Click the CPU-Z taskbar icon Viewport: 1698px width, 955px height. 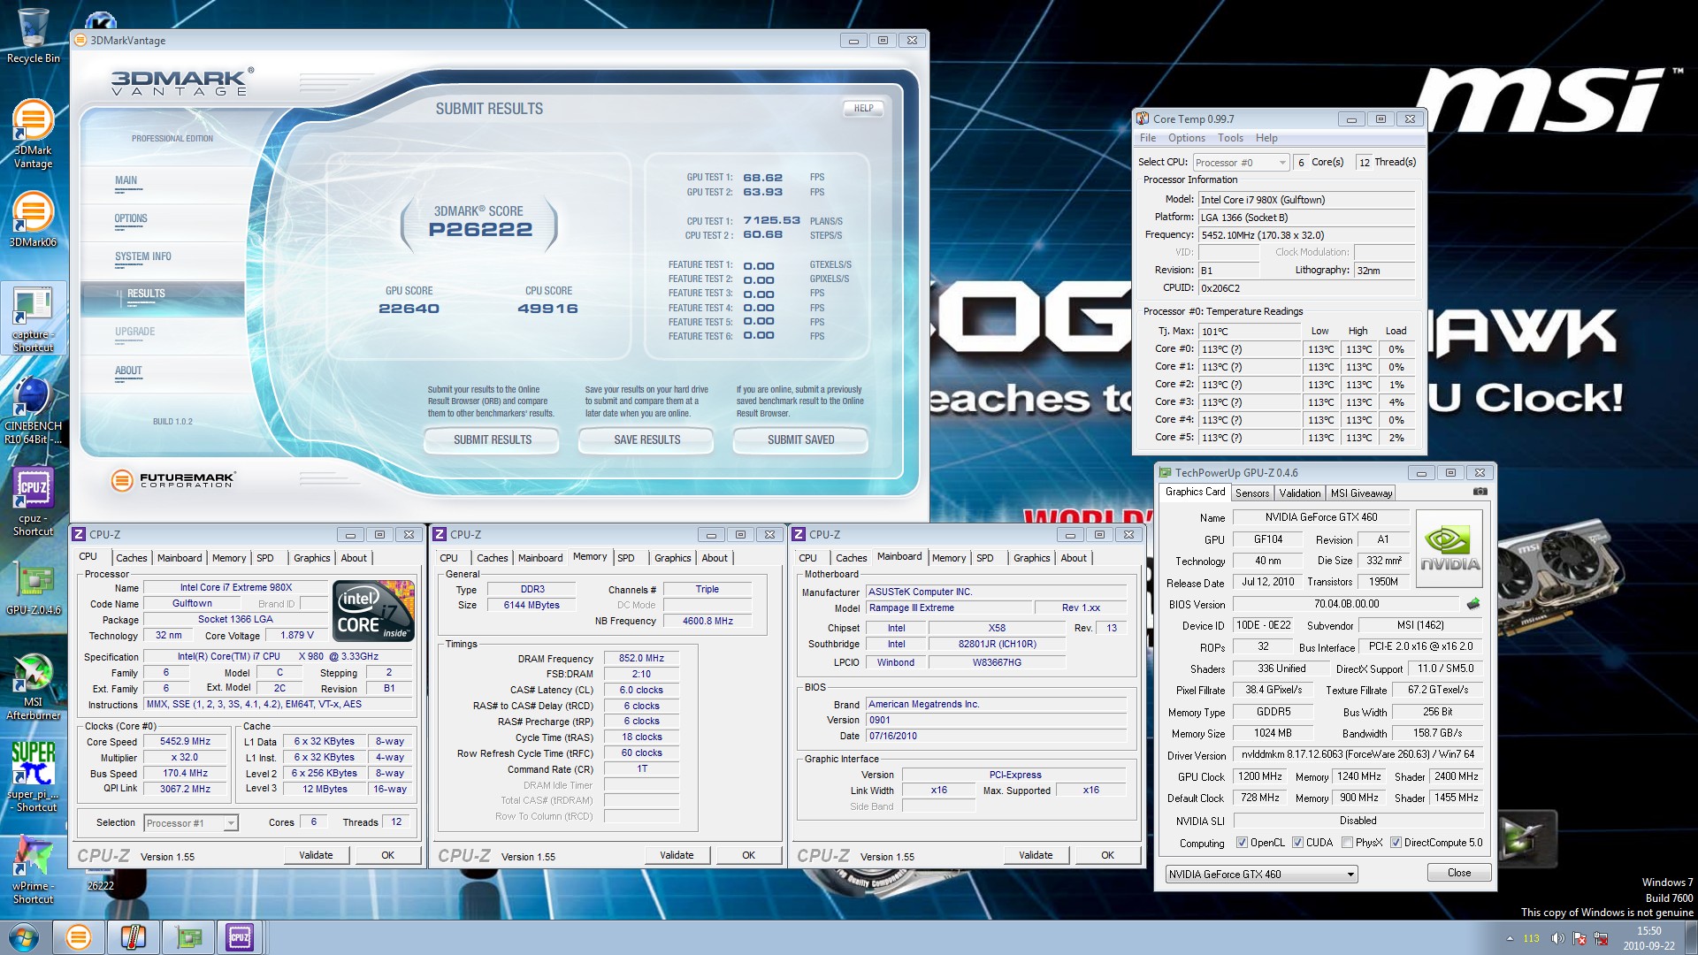(239, 937)
